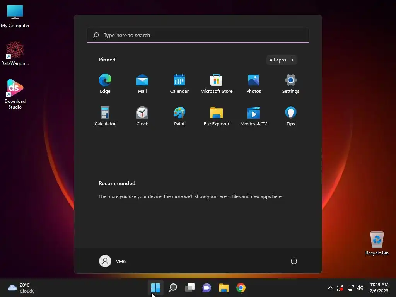Open the VM6 user account menu

(113, 261)
